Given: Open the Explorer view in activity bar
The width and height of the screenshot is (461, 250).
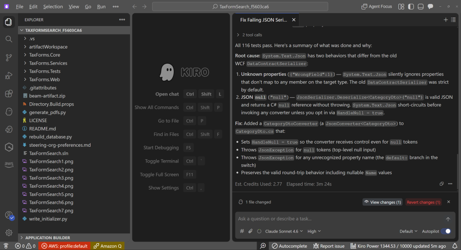Looking at the screenshot, I should pos(9,22).
